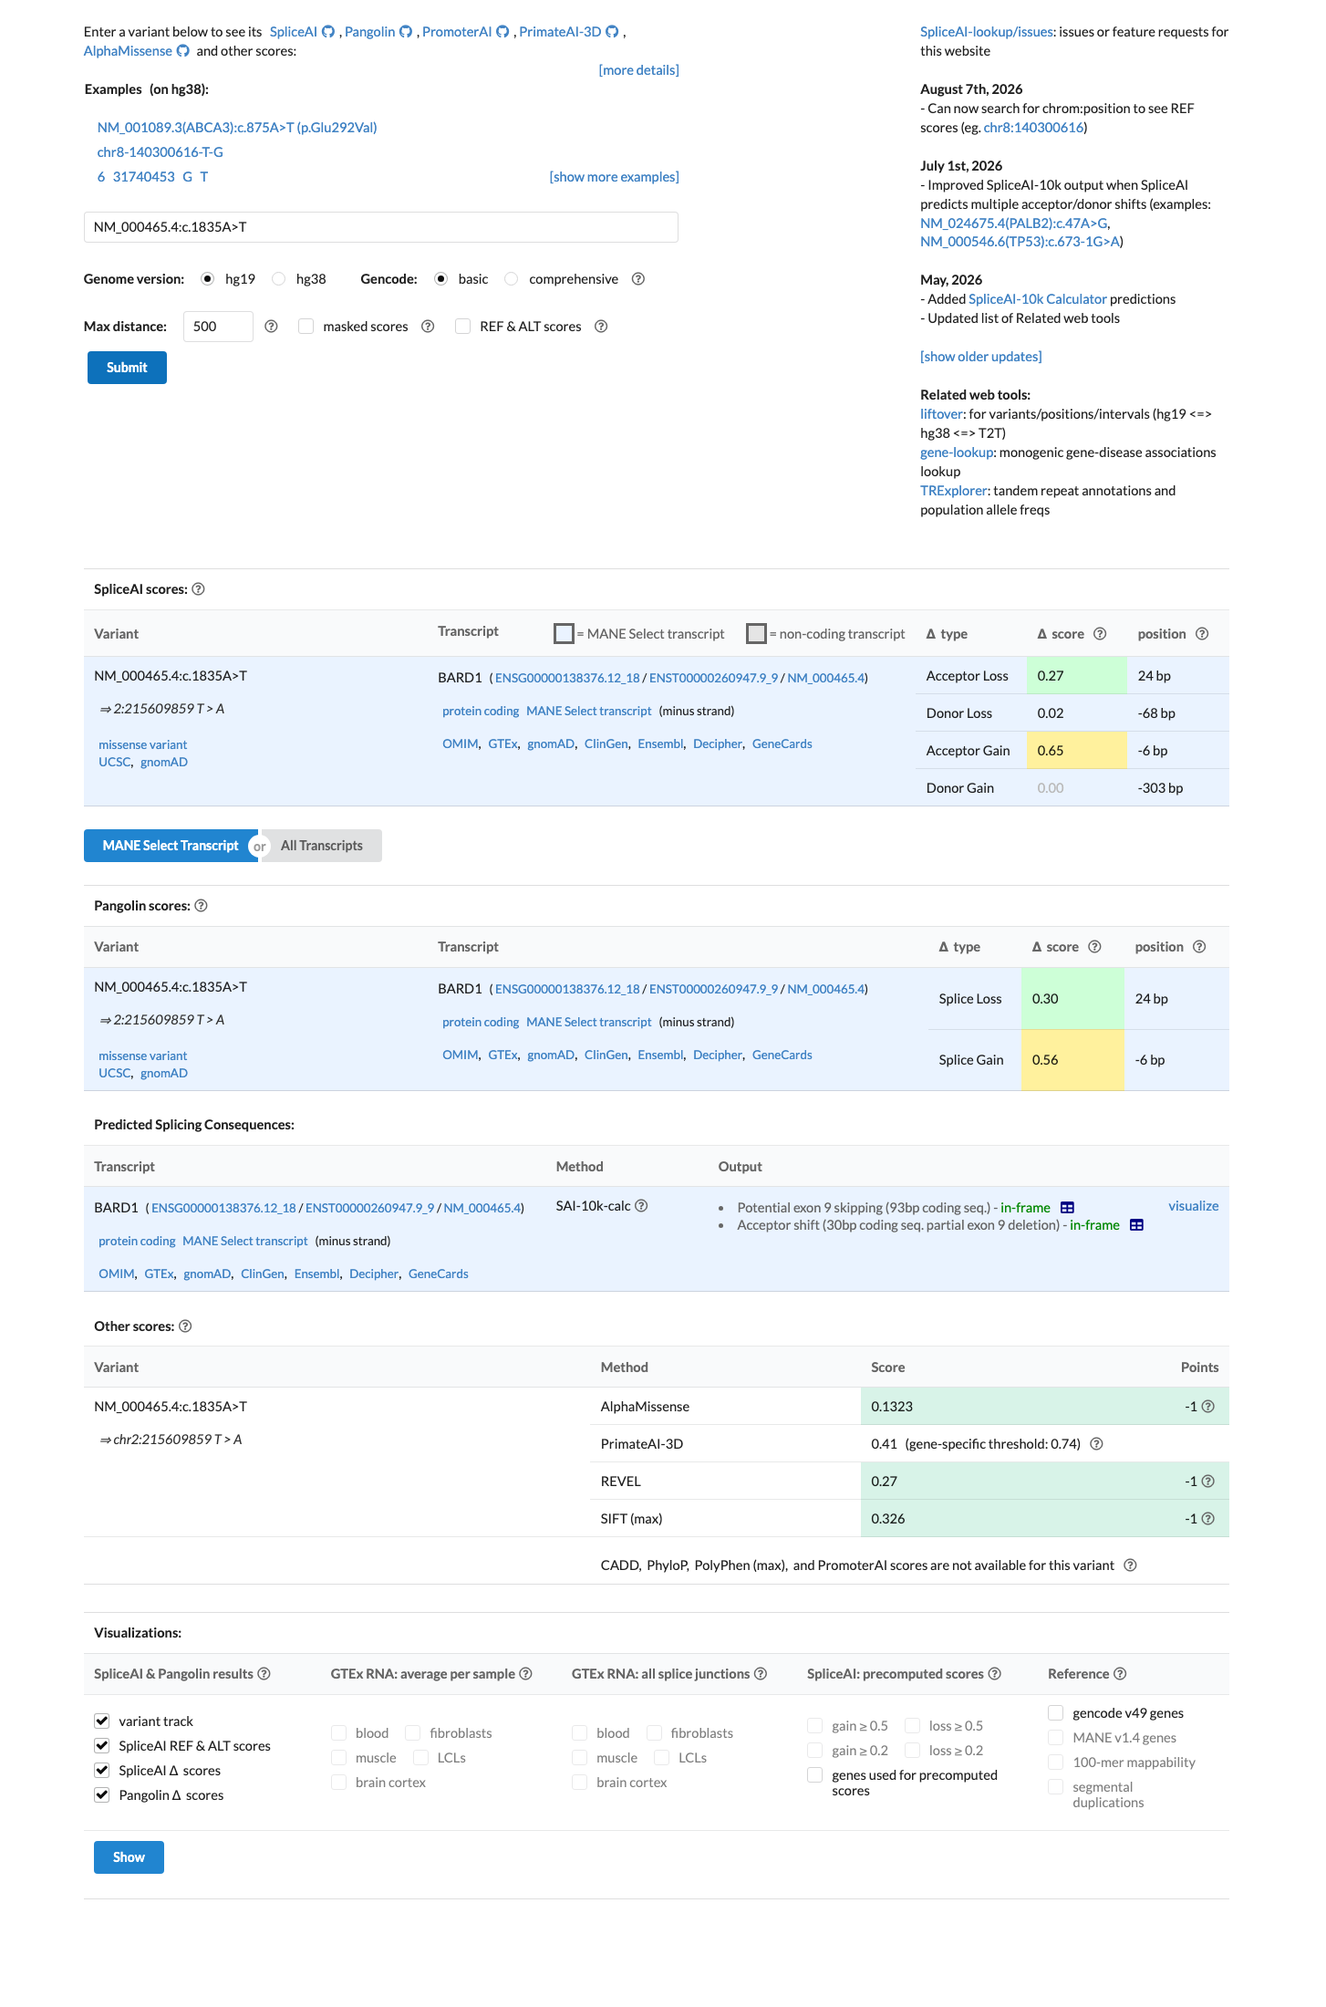Click Pangolin table position help icon

pos(1199,947)
